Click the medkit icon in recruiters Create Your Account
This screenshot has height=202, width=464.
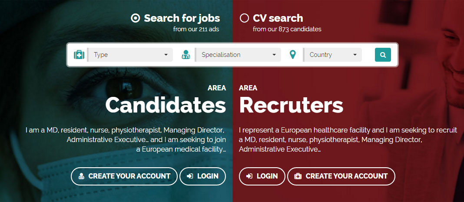[298, 176]
